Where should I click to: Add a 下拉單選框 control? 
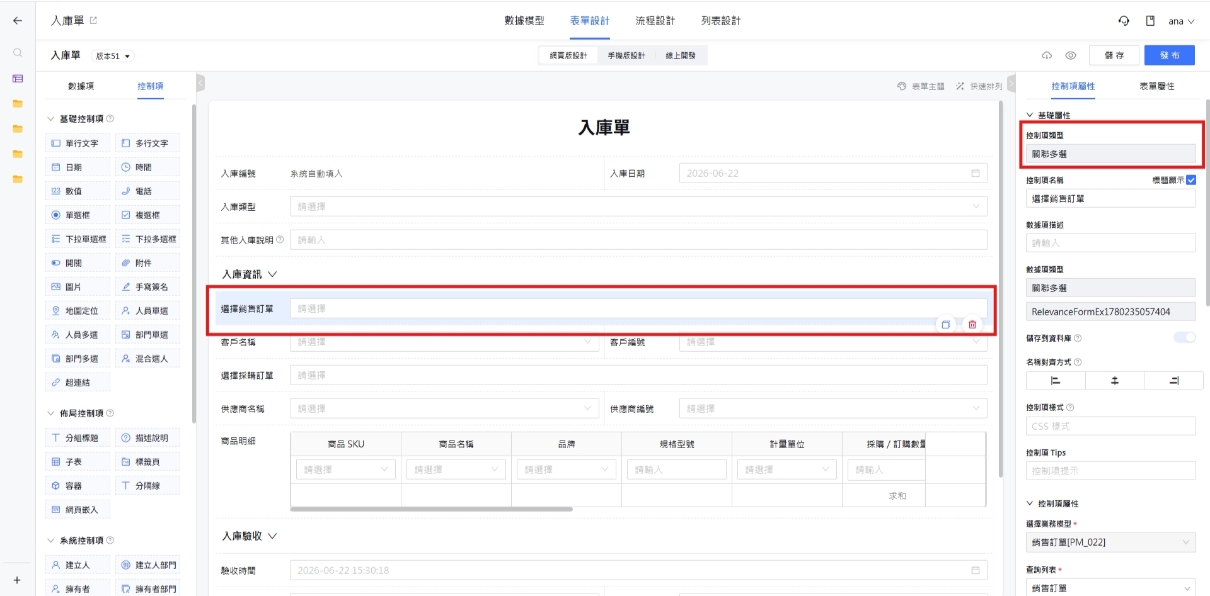(78, 239)
